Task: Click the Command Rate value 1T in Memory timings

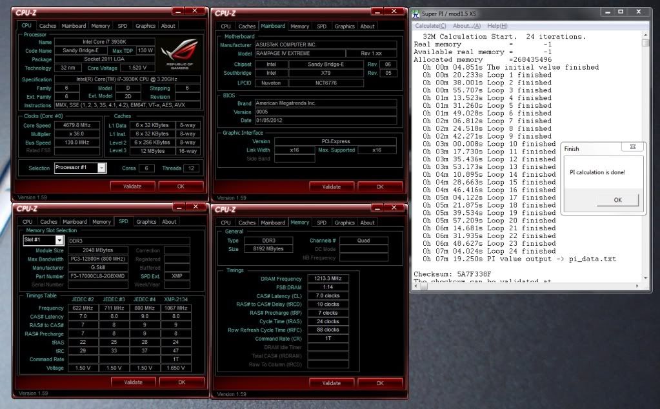Action: point(328,338)
